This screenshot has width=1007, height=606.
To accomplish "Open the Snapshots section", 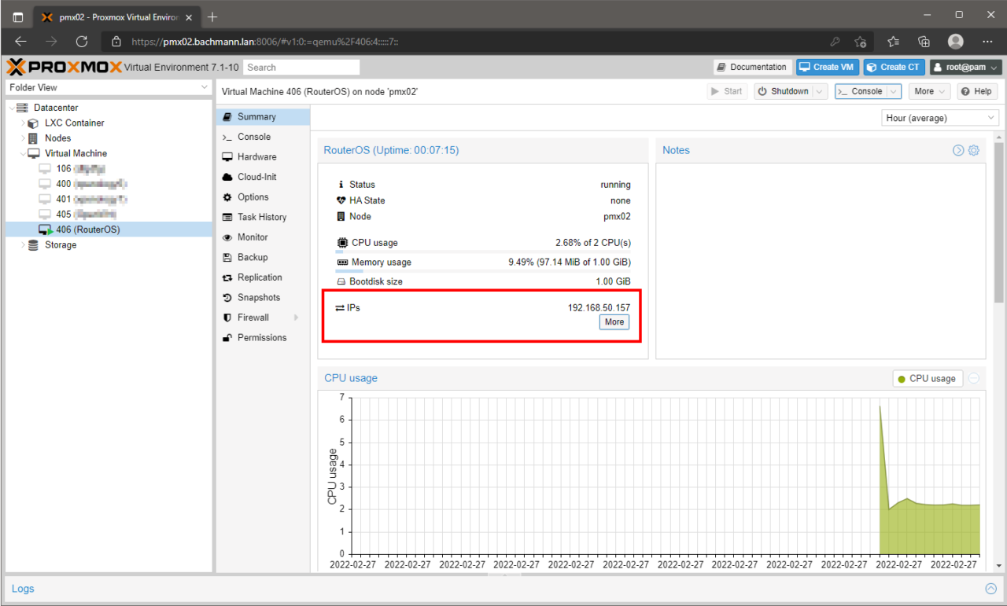I will click(263, 297).
